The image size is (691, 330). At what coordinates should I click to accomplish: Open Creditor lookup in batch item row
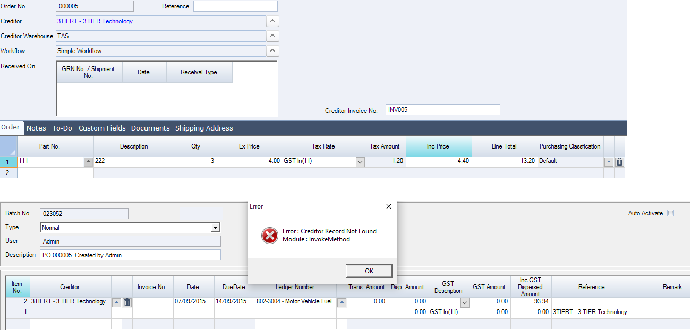pyautogui.click(x=116, y=302)
